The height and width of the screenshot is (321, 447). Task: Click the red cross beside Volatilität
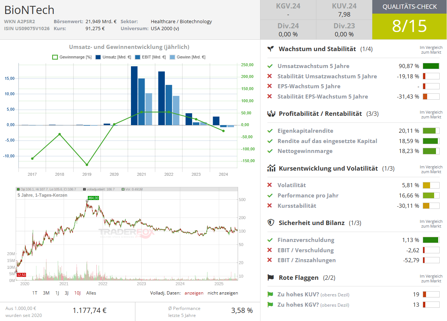click(x=270, y=185)
